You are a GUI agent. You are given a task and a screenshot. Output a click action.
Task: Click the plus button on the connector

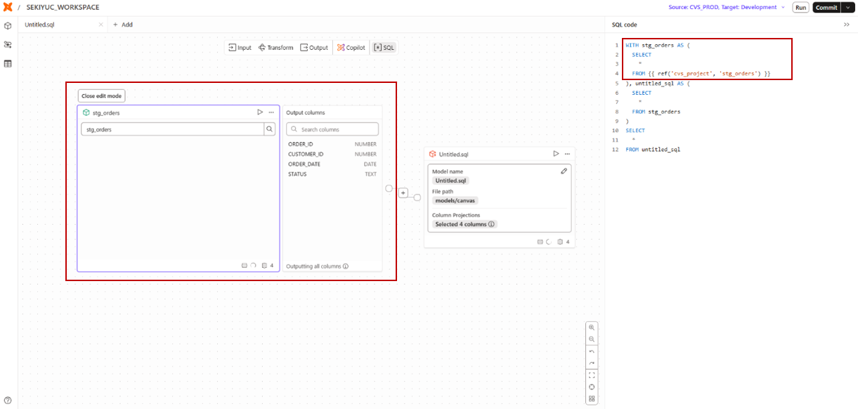403,193
